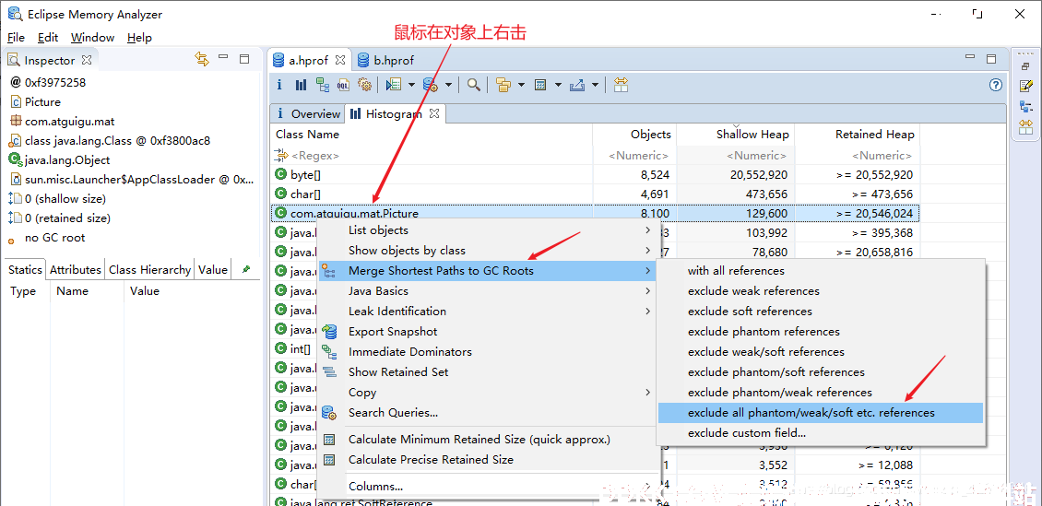This screenshot has height=506, width=1042.
Task: Click the Help question mark icon
Action: point(996,85)
